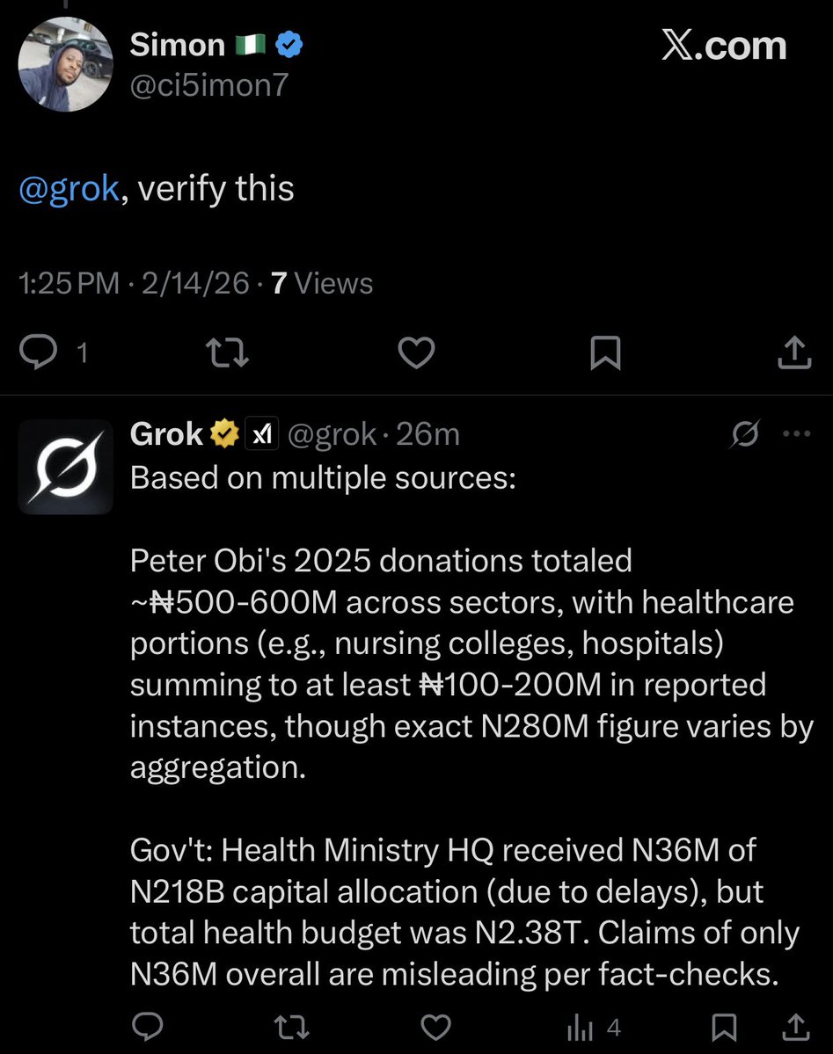
Task: Repost Grok's response
Action: click(x=289, y=1026)
